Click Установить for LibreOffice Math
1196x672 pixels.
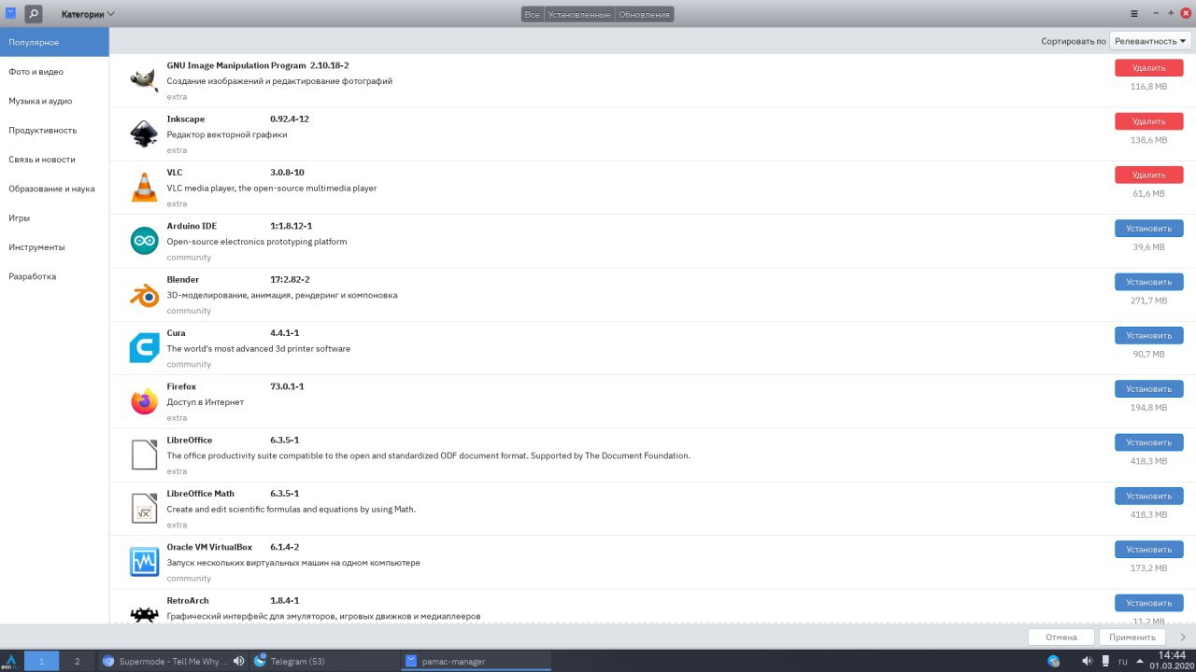[x=1148, y=496]
